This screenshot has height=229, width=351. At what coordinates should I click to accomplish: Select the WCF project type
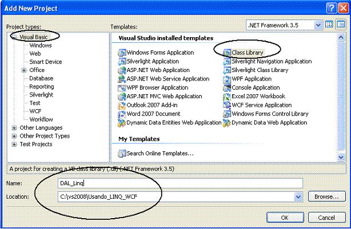(35, 111)
